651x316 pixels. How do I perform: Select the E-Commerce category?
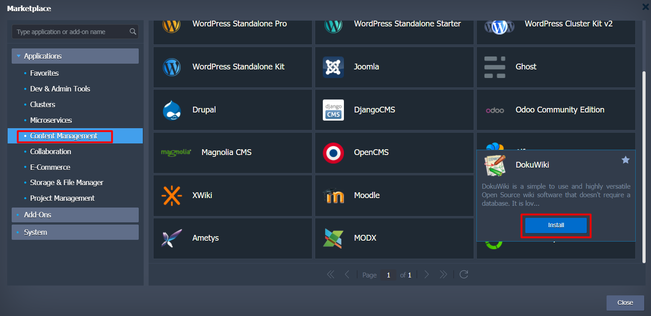click(x=50, y=167)
